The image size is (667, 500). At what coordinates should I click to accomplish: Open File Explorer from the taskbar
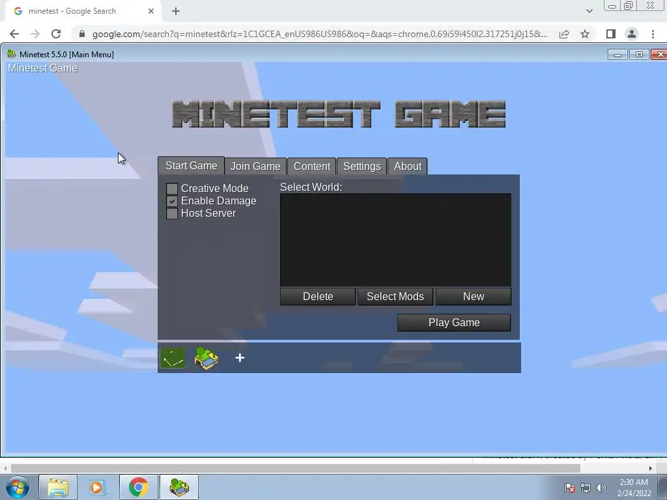click(x=58, y=487)
